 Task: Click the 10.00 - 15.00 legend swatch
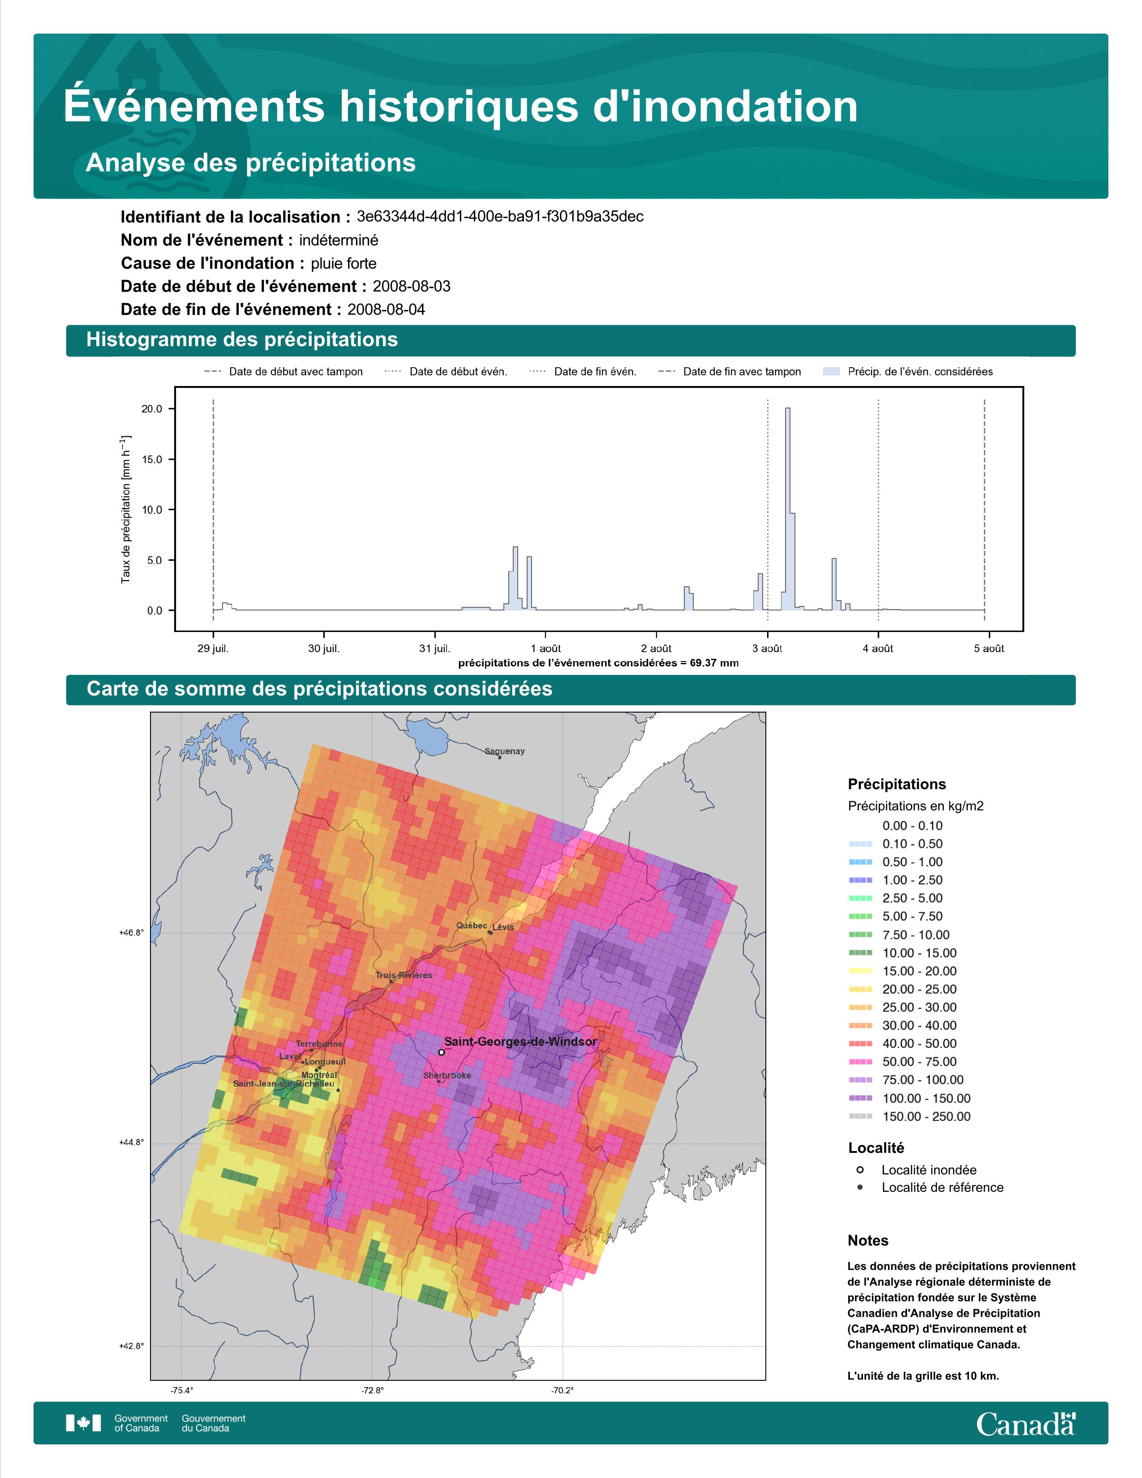pos(860,953)
